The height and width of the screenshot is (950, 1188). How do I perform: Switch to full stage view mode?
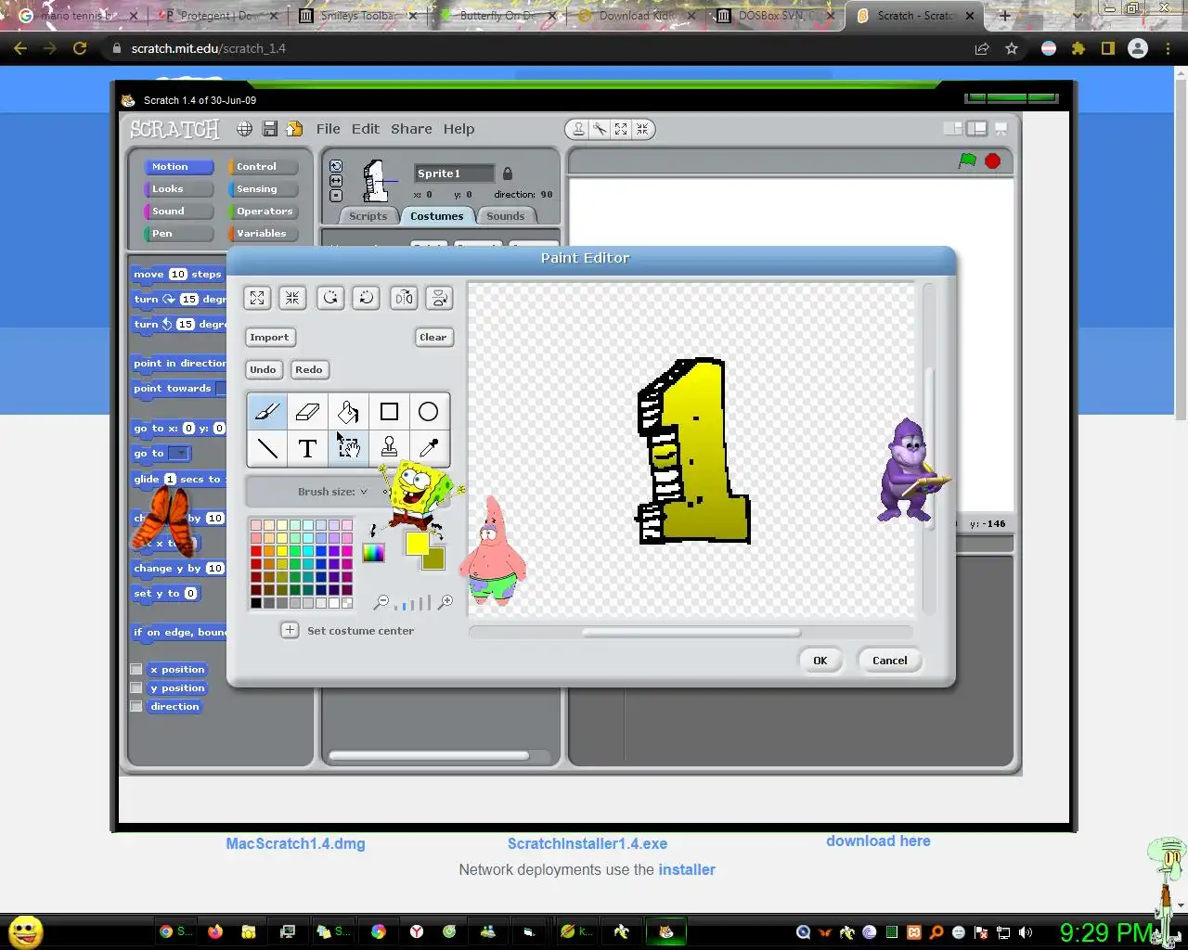(976, 129)
